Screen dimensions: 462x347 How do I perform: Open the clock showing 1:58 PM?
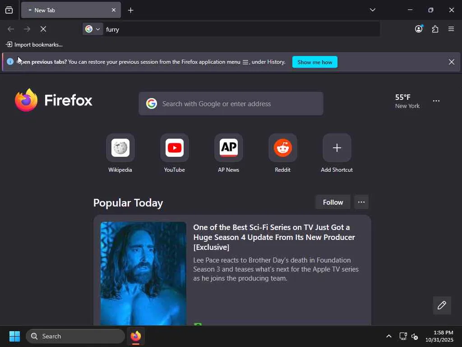click(x=439, y=336)
